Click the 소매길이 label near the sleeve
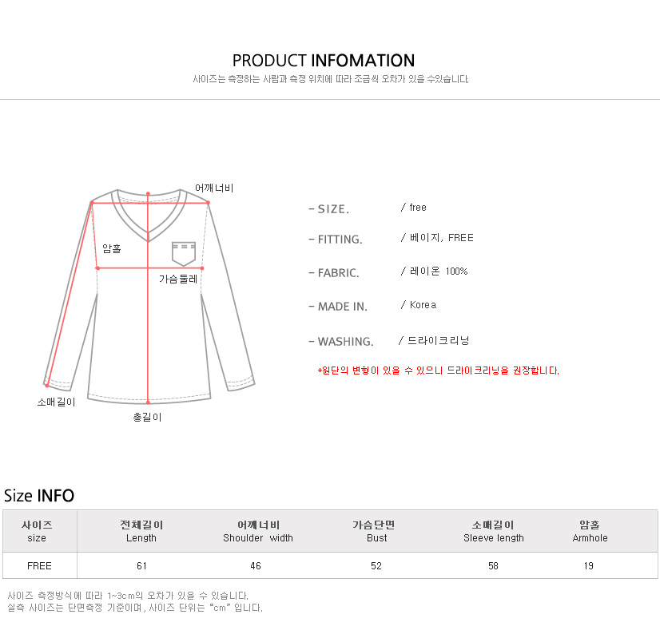The width and height of the screenshot is (660, 638). (56, 402)
